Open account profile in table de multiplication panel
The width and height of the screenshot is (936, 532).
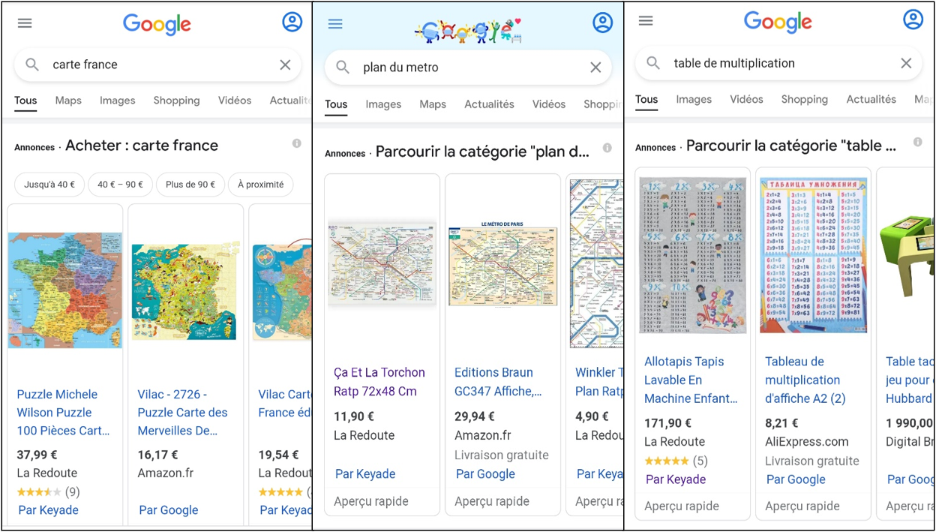coord(913,20)
